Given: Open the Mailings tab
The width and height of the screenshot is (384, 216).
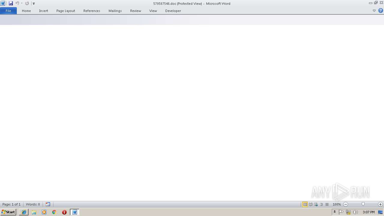Looking at the screenshot, I should [x=115, y=11].
